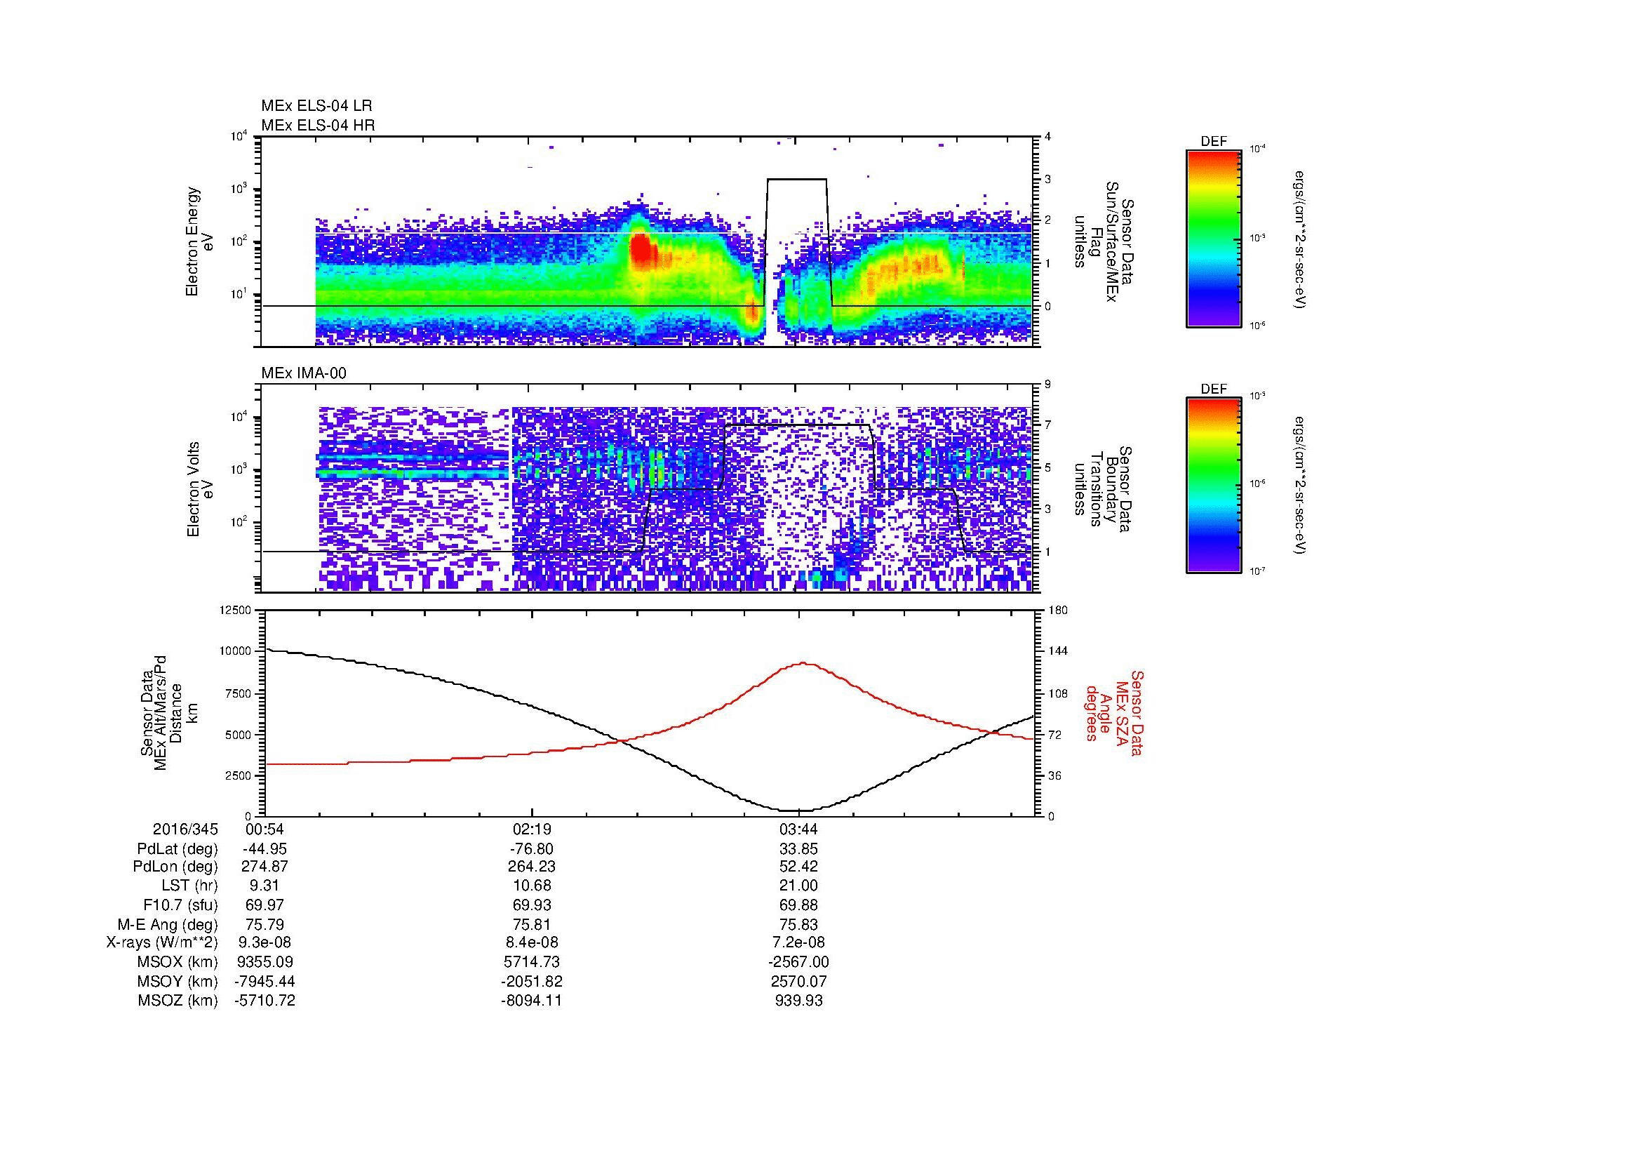This screenshot has height=1160, width=1641.
Task: Click the F10.7 value 69.88
Action: (x=798, y=905)
